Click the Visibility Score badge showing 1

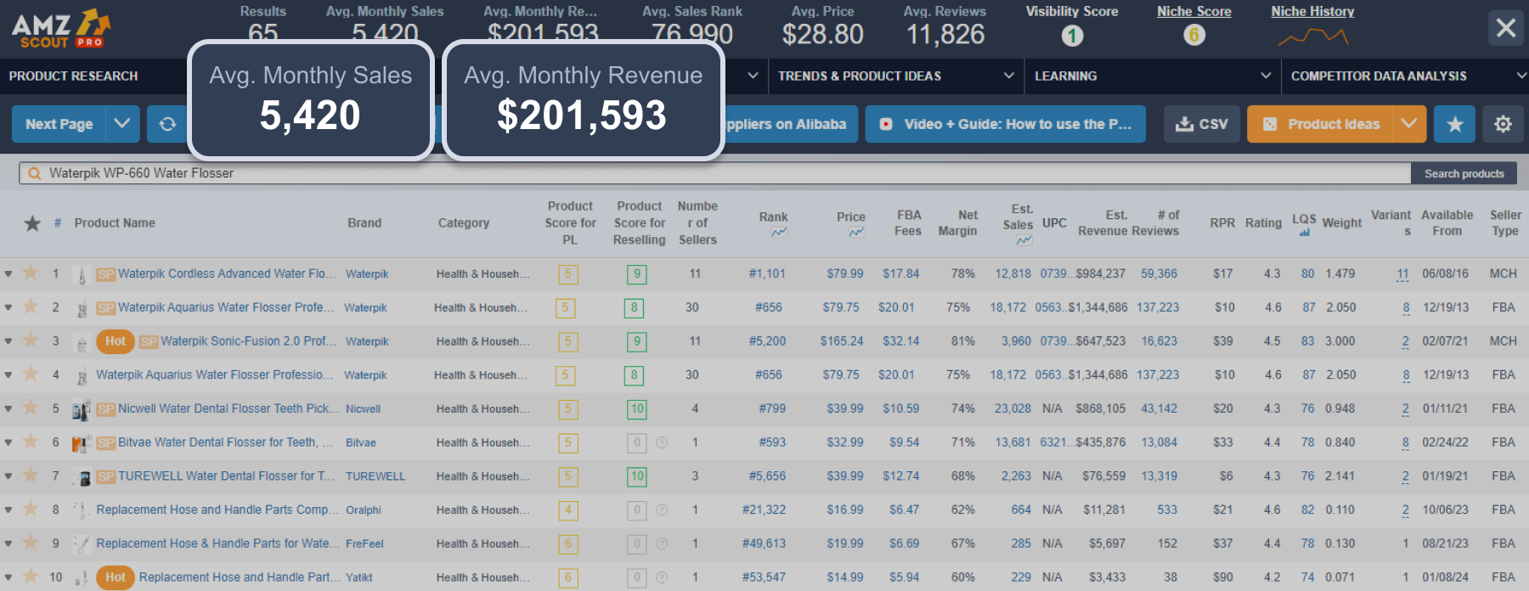click(1072, 36)
